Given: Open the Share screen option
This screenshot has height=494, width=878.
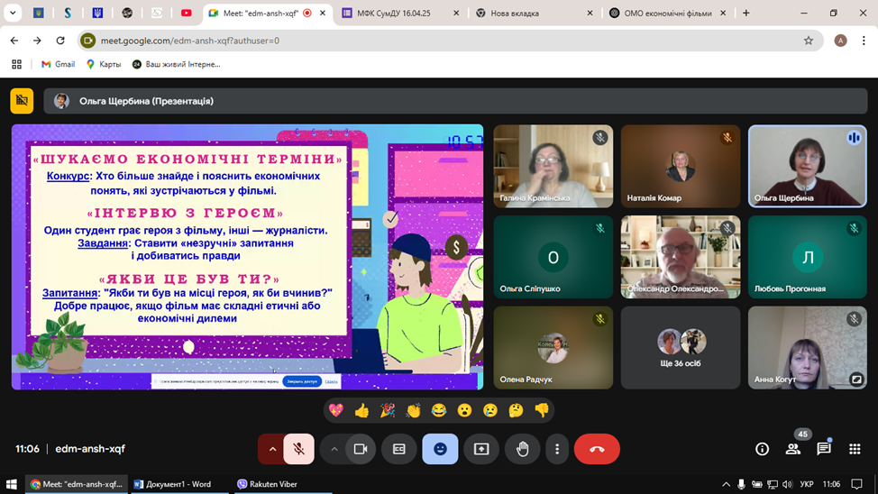Looking at the screenshot, I should coord(481,449).
